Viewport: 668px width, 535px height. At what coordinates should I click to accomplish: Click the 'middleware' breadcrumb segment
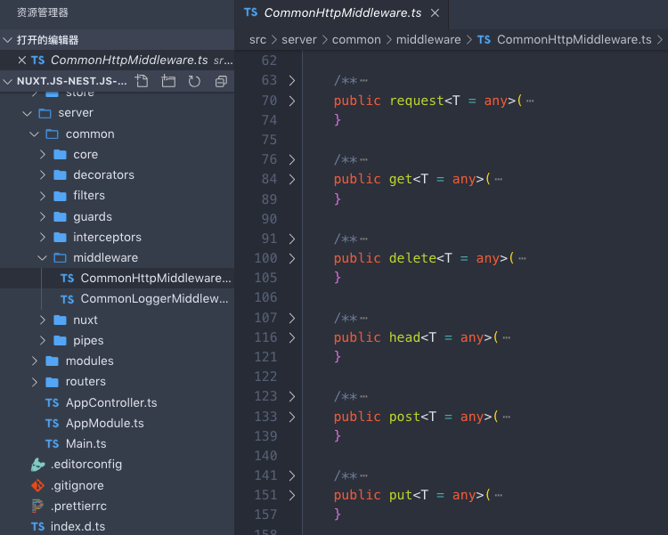(x=428, y=40)
